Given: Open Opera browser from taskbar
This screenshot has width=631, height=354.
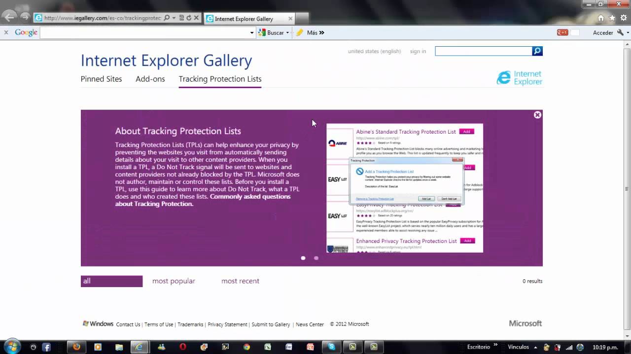Looking at the screenshot, I should [x=183, y=347].
